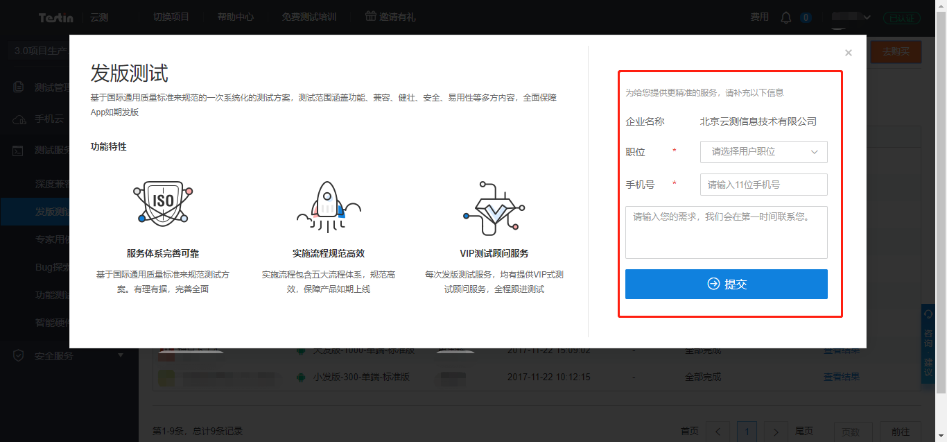Expand 安全服务 sidebar arrow
This screenshot has height=442, width=947.
(121, 356)
